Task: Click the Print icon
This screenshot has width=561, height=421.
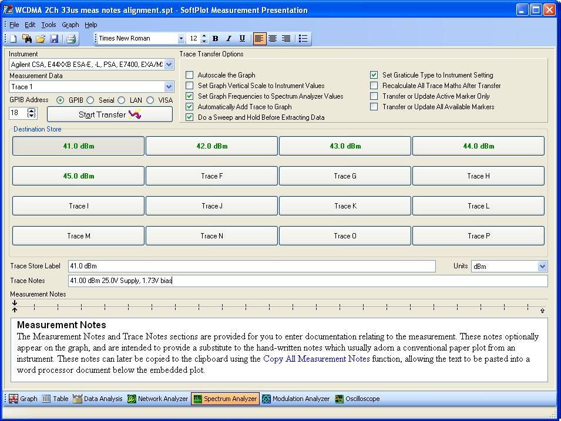Action: pos(70,39)
